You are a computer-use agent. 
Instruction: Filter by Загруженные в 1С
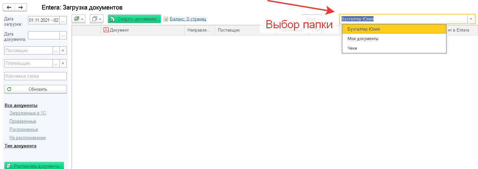tap(28, 113)
